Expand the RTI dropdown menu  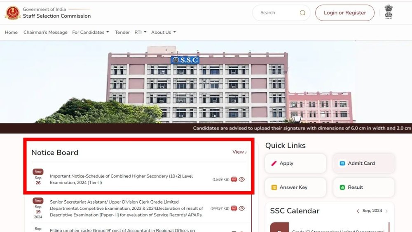(x=140, y=32)
